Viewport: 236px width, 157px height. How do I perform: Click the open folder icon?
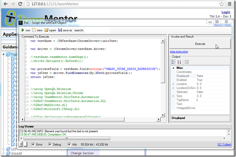[46, 30]
